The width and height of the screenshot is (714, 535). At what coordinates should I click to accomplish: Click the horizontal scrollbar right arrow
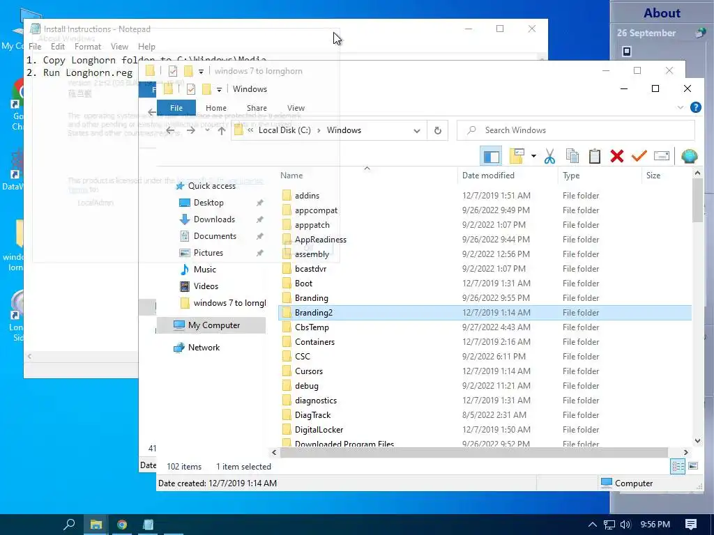[x=686, y=453]
